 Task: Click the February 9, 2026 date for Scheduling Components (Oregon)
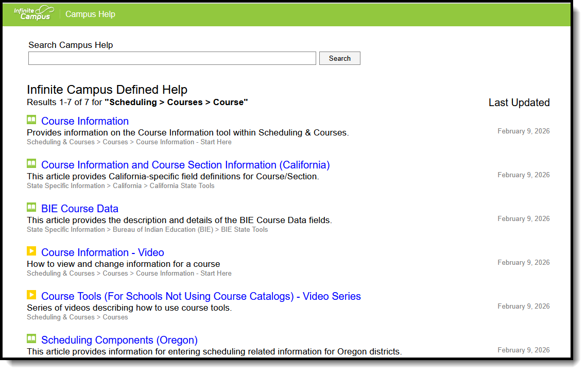point(524,350)
